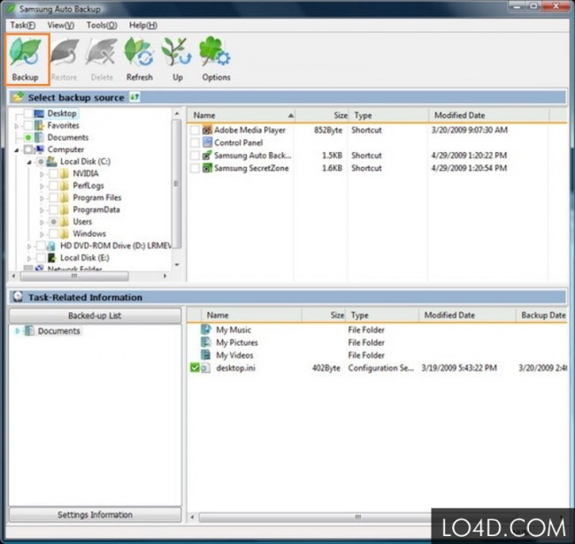Check the Adobe Media Player checkbox
The width and height of the screenshot is (575, 544).
(195, 130)
